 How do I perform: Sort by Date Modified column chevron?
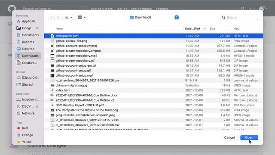tap(205, 28)
